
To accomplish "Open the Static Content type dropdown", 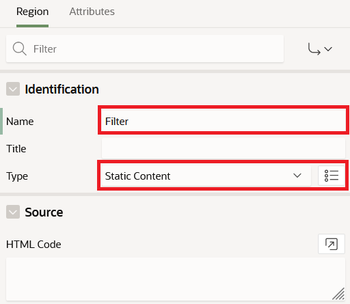I will [206, 176].
